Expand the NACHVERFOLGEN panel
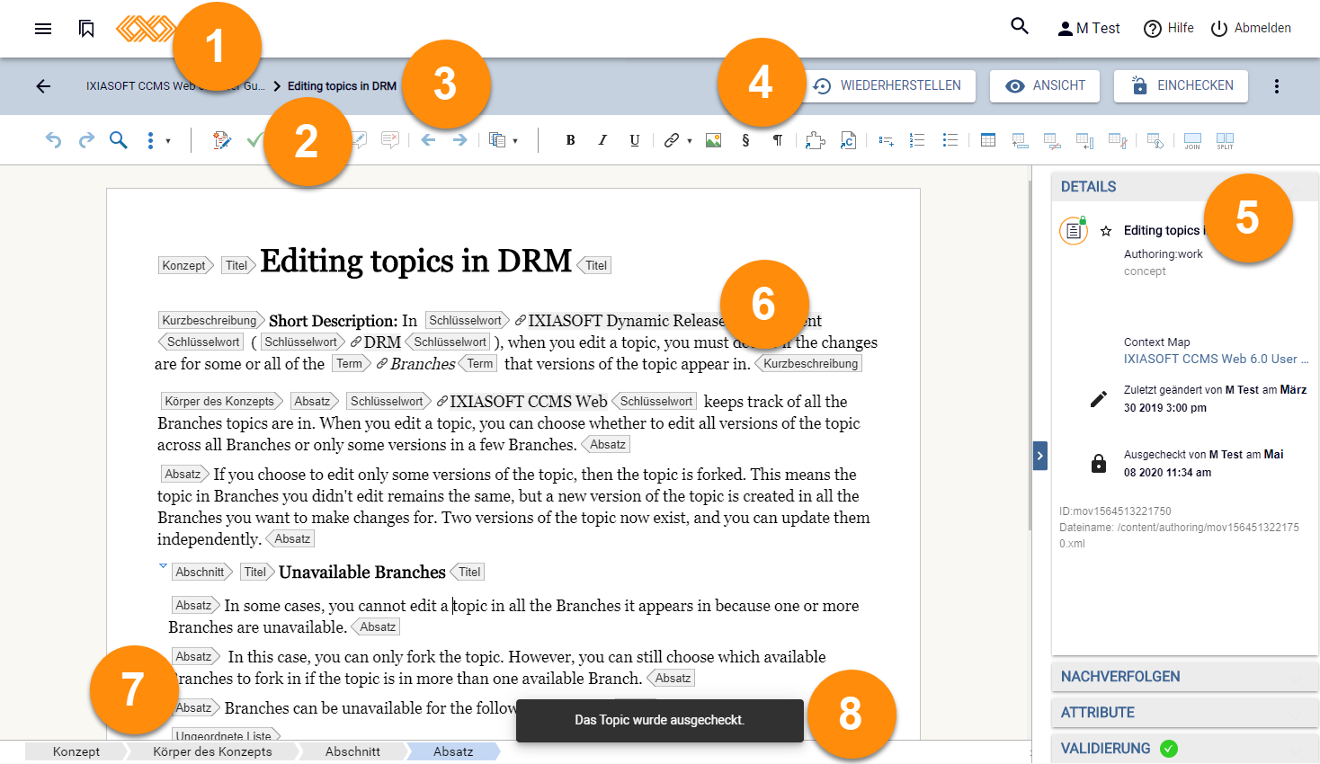This screenshot has height=764, width=1320. [1184, 677]
